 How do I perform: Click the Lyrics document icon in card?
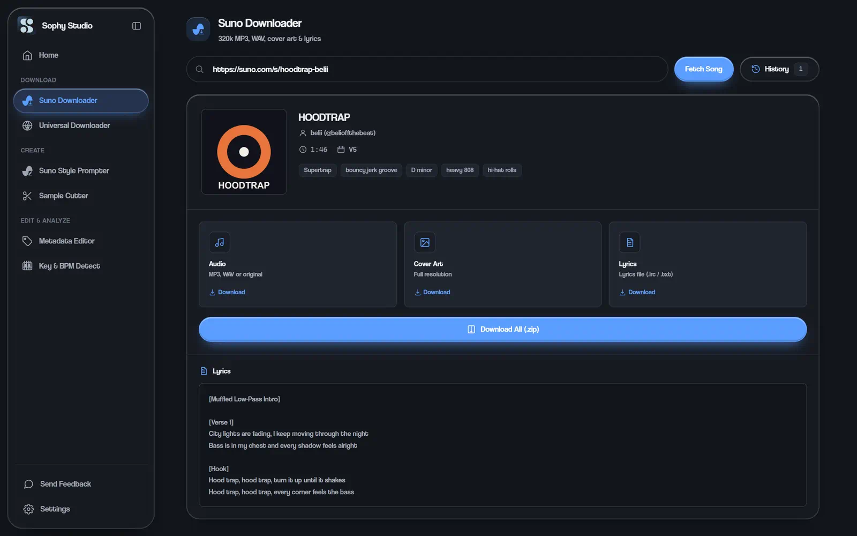pyautogui.click(x=630, y=242)
